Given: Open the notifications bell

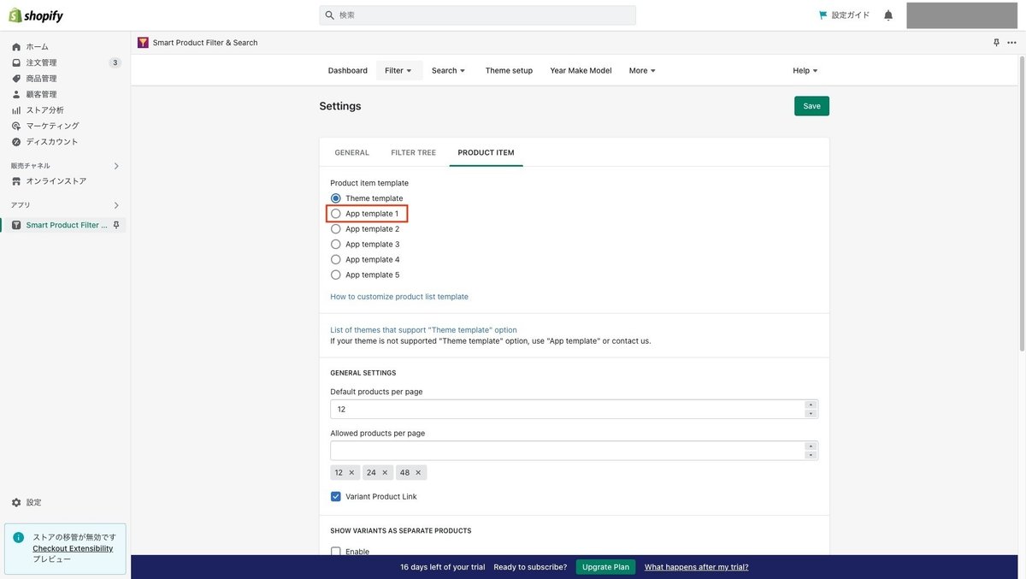Looking at the screenshot, I should click(888, 15).
